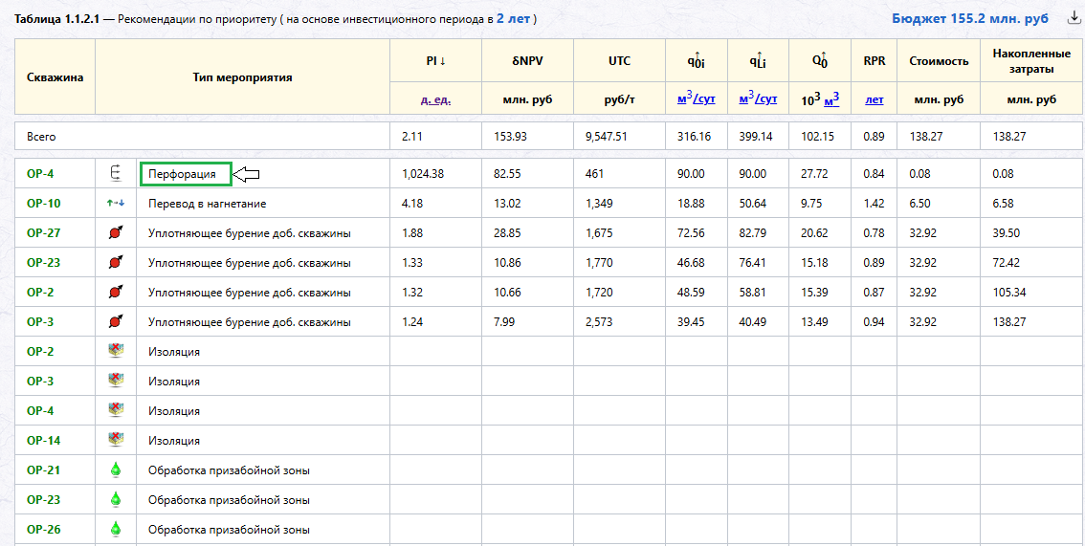This screenshot has height=546, width=1085.
Task: Click the infill drilling icon for OP-27
Action: click(116, 233)
